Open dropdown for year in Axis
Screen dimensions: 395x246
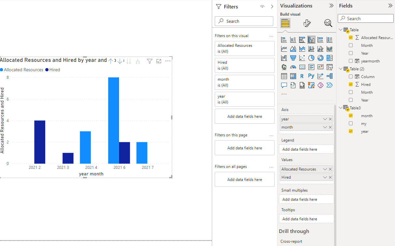tap(325, 119)
